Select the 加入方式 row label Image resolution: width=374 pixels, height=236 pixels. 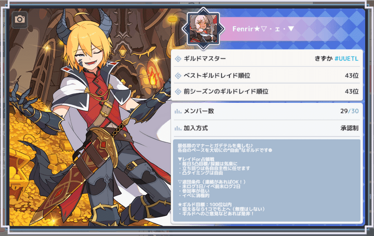click(x=196, y=128)
